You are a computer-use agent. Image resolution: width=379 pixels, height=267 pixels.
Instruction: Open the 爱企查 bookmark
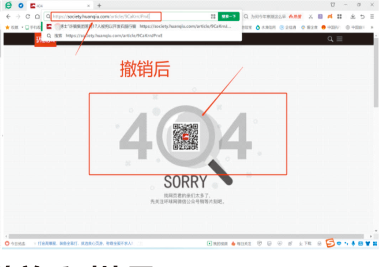tap(309, 27)
